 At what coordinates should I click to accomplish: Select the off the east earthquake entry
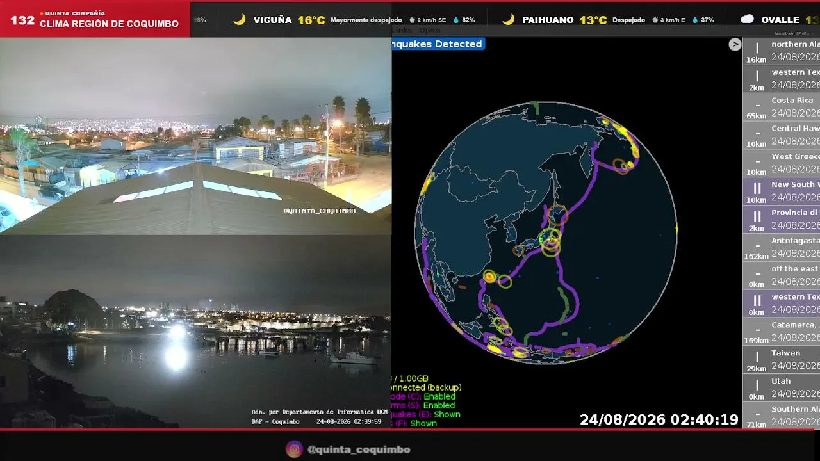(x=782, y=277)
